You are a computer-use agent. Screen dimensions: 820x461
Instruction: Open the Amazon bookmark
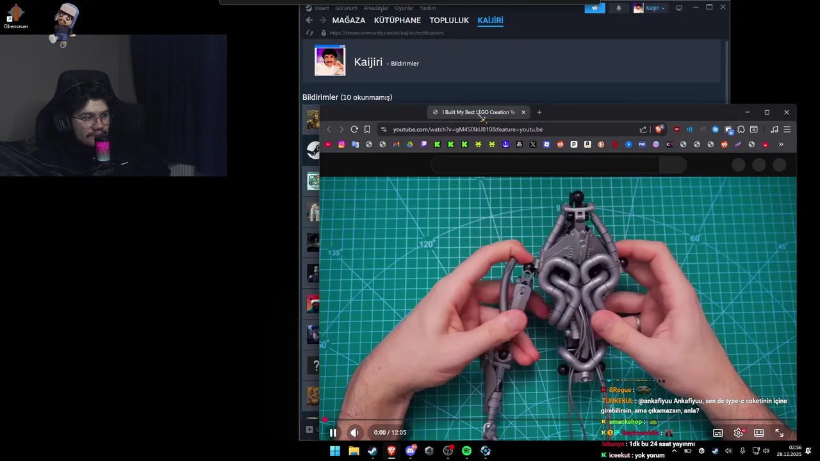point(587,145)
